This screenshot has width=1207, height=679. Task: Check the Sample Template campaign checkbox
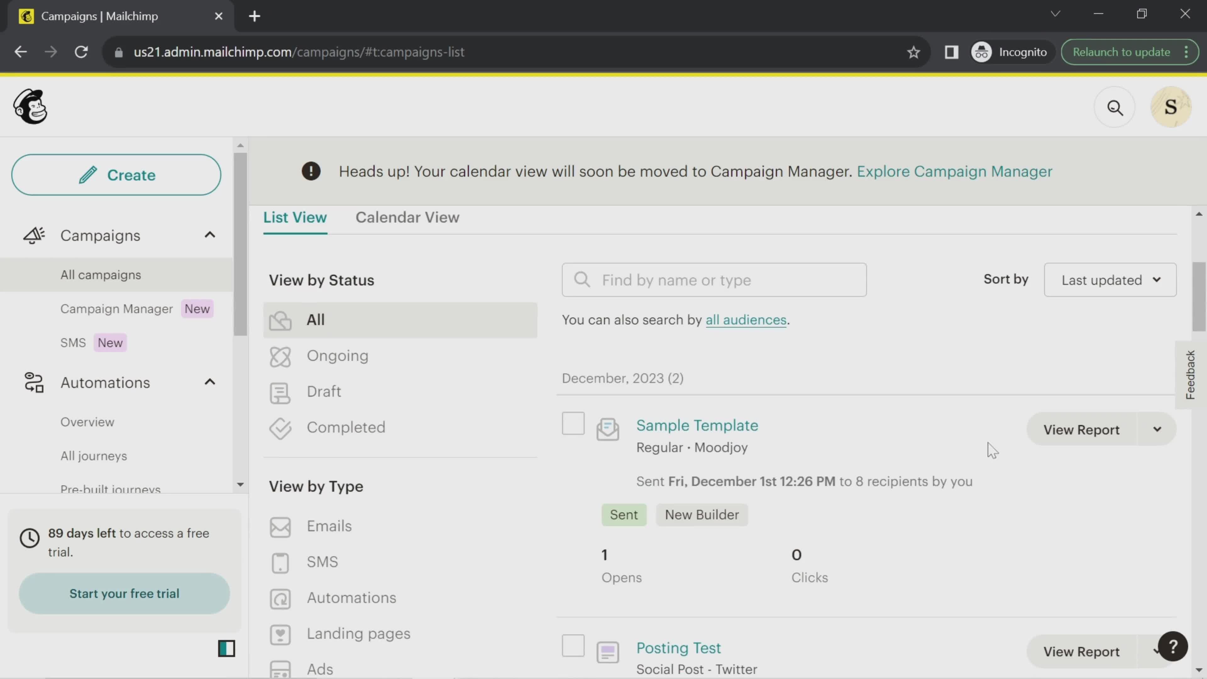[573, 423]
